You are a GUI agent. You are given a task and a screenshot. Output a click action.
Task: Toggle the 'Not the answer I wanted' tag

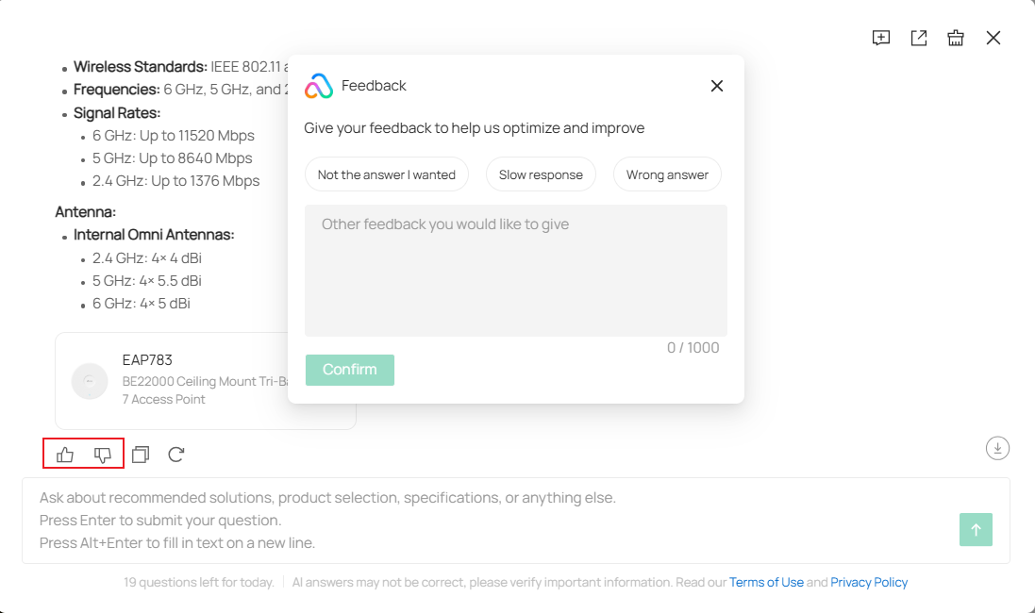[x=386, y=174]
